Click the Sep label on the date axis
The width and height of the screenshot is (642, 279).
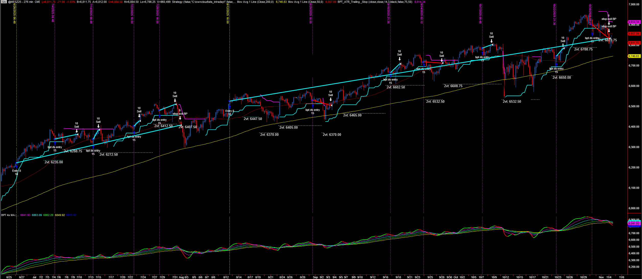tap(315, 277)
